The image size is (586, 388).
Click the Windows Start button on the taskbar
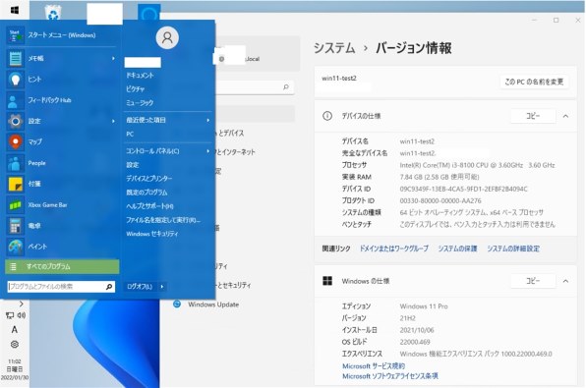click(x=15, y=10)
